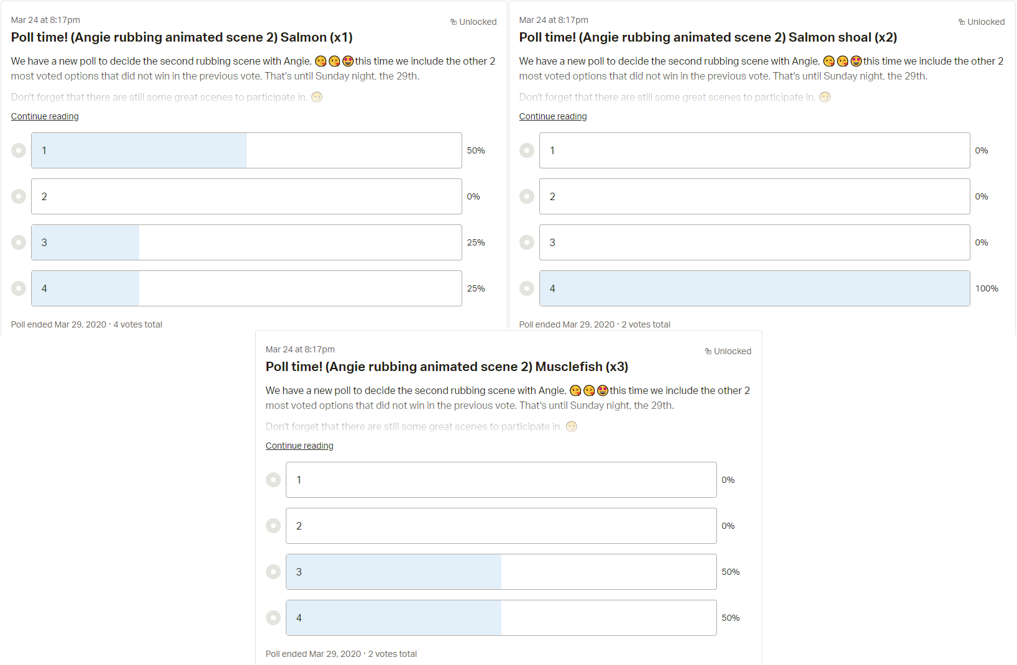
Task: Click option 4 bar at 50% in Musclefish poll
Action: (501, 618)
